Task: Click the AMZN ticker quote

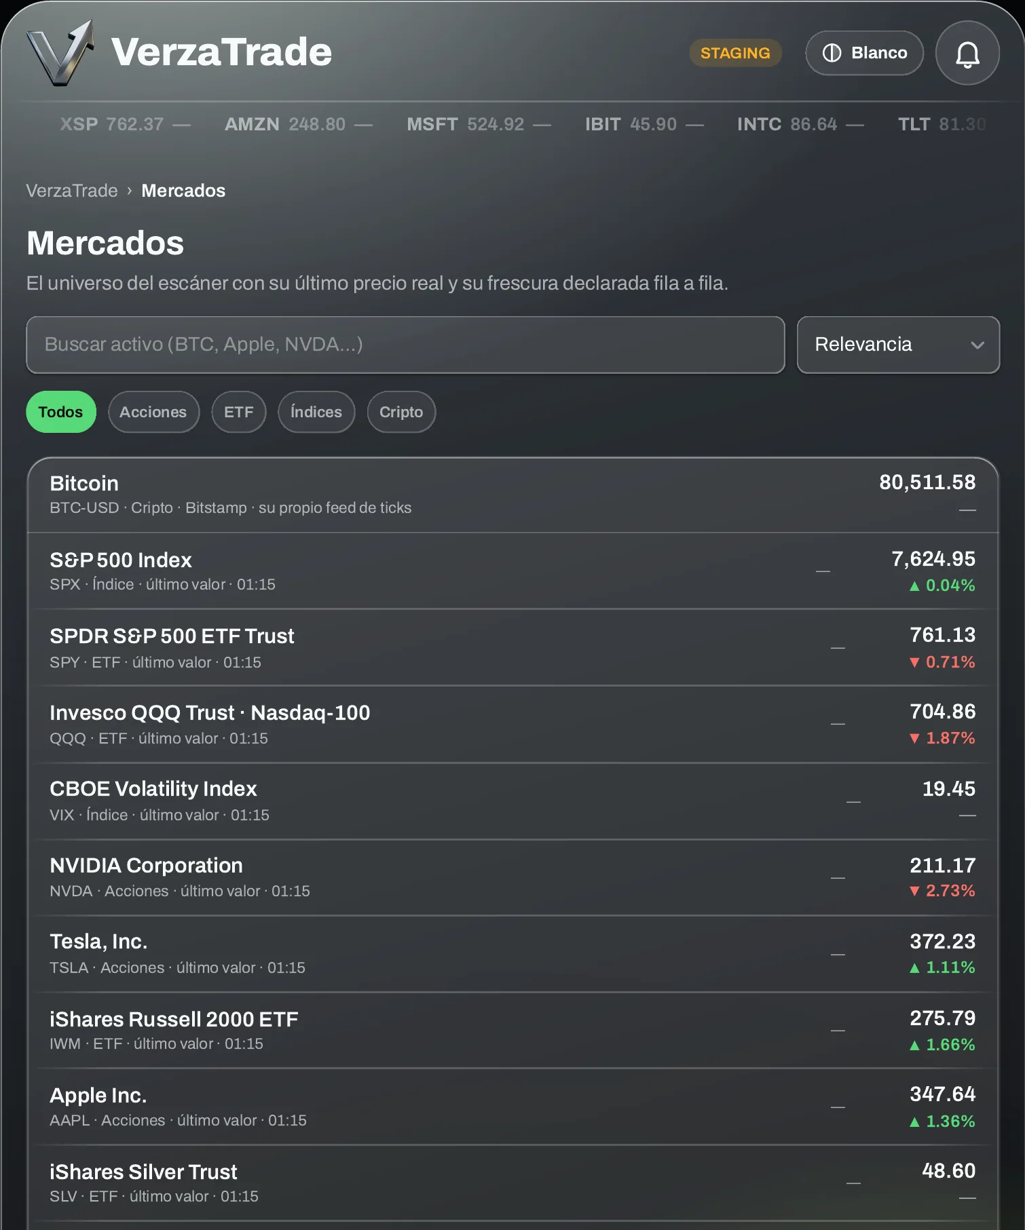Action: [x=299, y=124]
